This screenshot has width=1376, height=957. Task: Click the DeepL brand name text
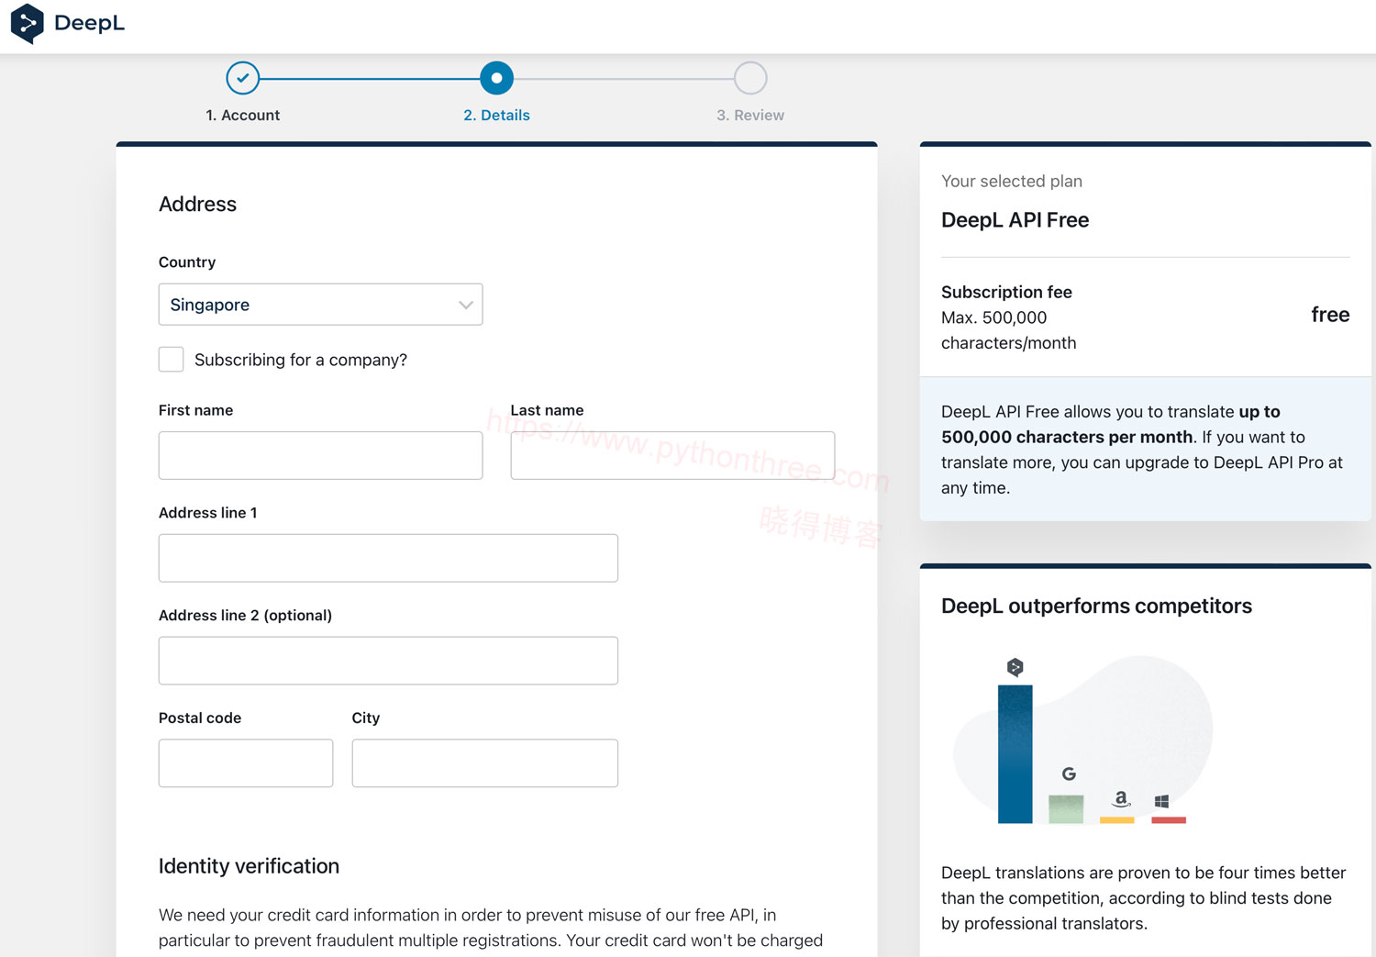point(89,23)
